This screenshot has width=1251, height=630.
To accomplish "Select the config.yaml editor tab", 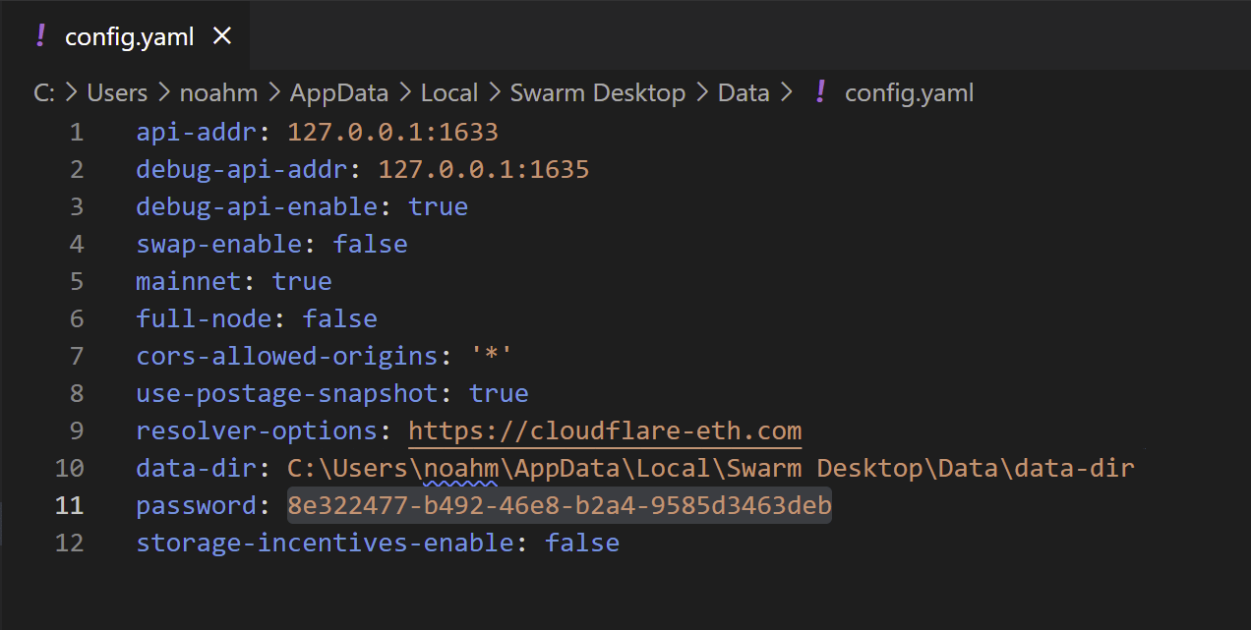I will pyautogui.click(x=128, y=36).
